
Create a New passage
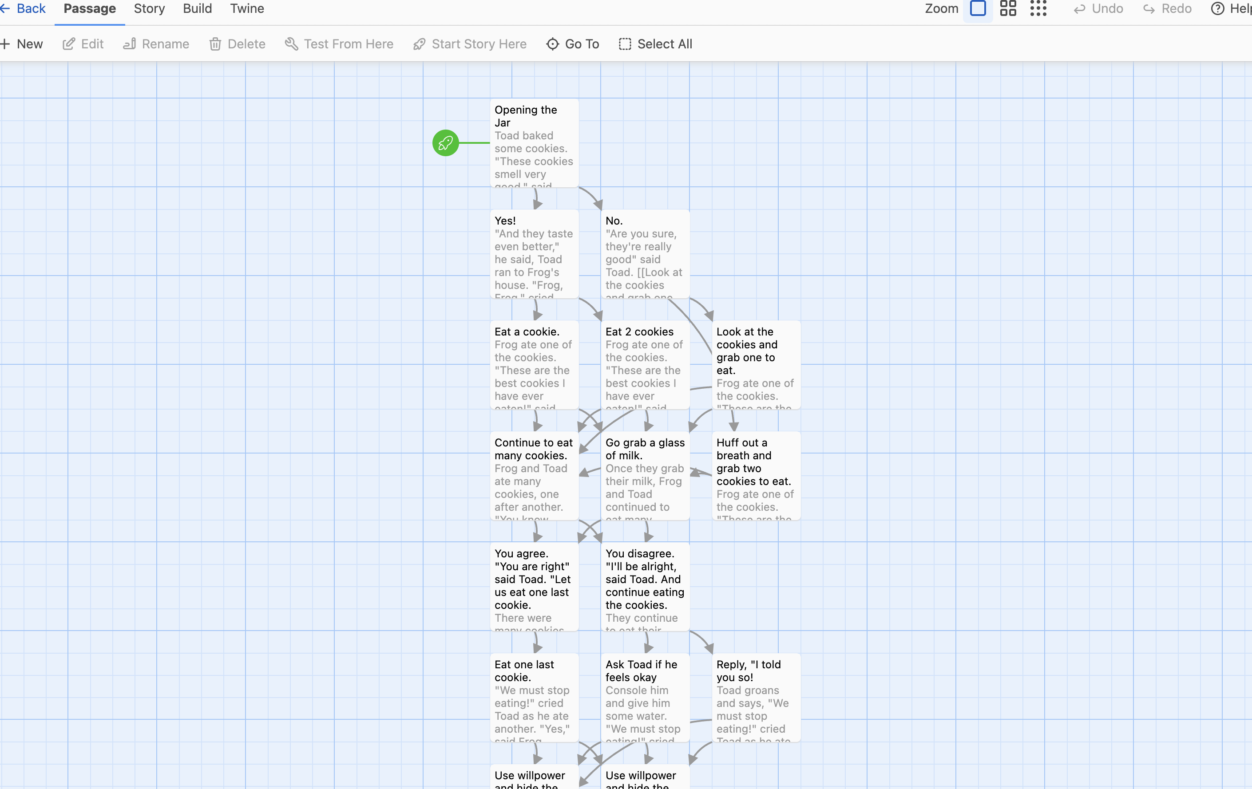pos(22,44)
